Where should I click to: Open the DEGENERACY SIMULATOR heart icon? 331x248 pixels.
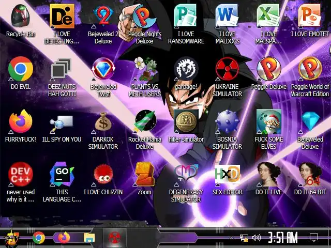click(x=186, y=174)
